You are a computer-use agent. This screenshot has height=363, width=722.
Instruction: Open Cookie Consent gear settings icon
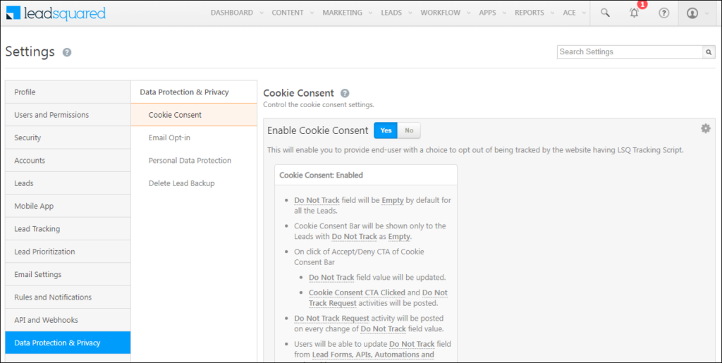click(x=705, y=128)
